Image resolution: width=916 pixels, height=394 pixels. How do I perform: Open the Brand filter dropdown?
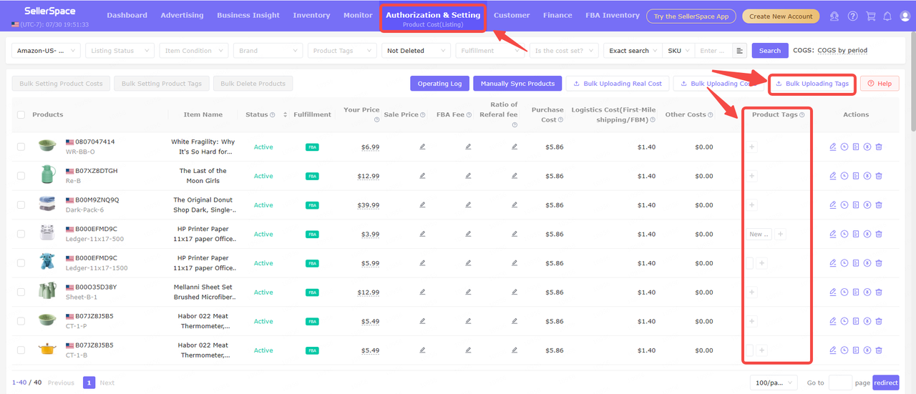coord(268,51)
